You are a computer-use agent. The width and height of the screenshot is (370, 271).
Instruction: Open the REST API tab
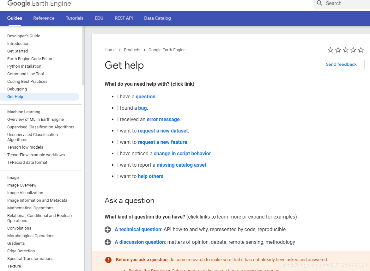(124, 18)
